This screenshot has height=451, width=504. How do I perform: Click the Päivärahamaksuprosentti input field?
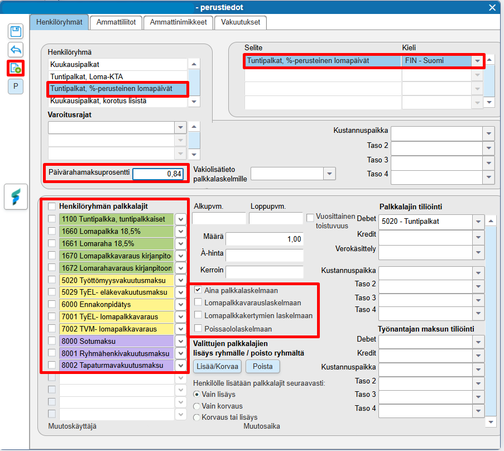pos(158,174)
